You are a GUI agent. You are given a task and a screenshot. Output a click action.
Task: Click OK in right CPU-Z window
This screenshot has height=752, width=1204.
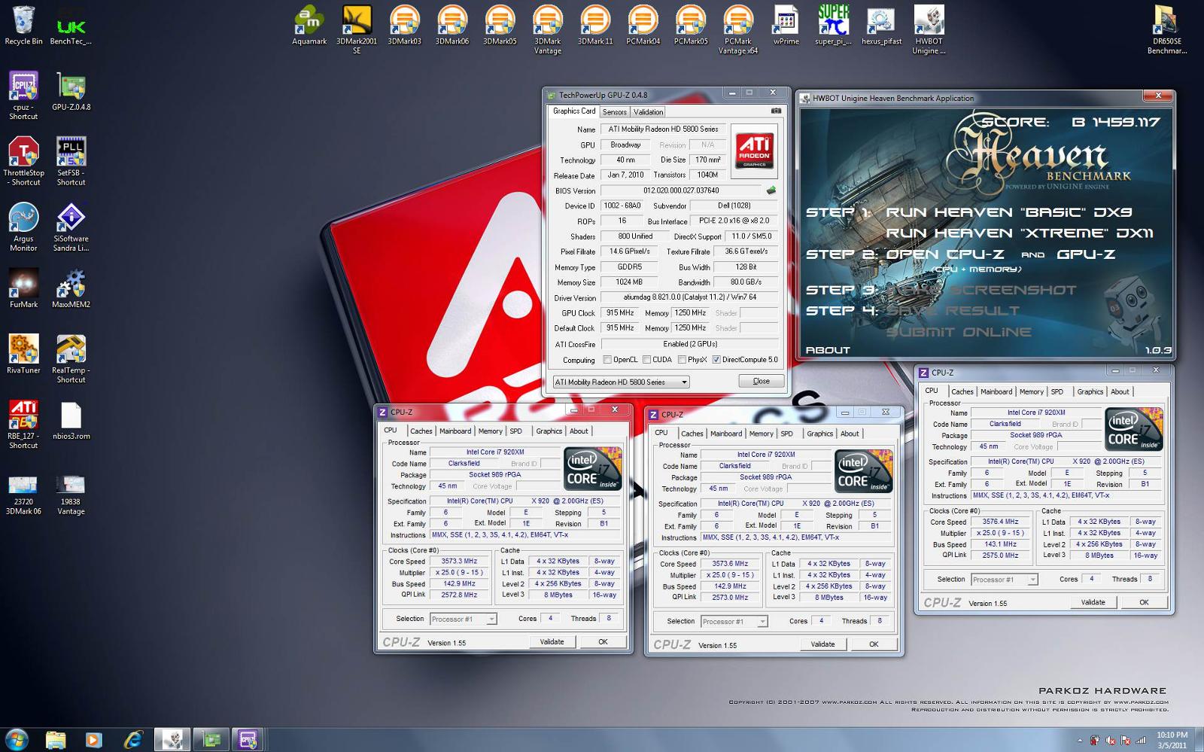coord(1144,602)
